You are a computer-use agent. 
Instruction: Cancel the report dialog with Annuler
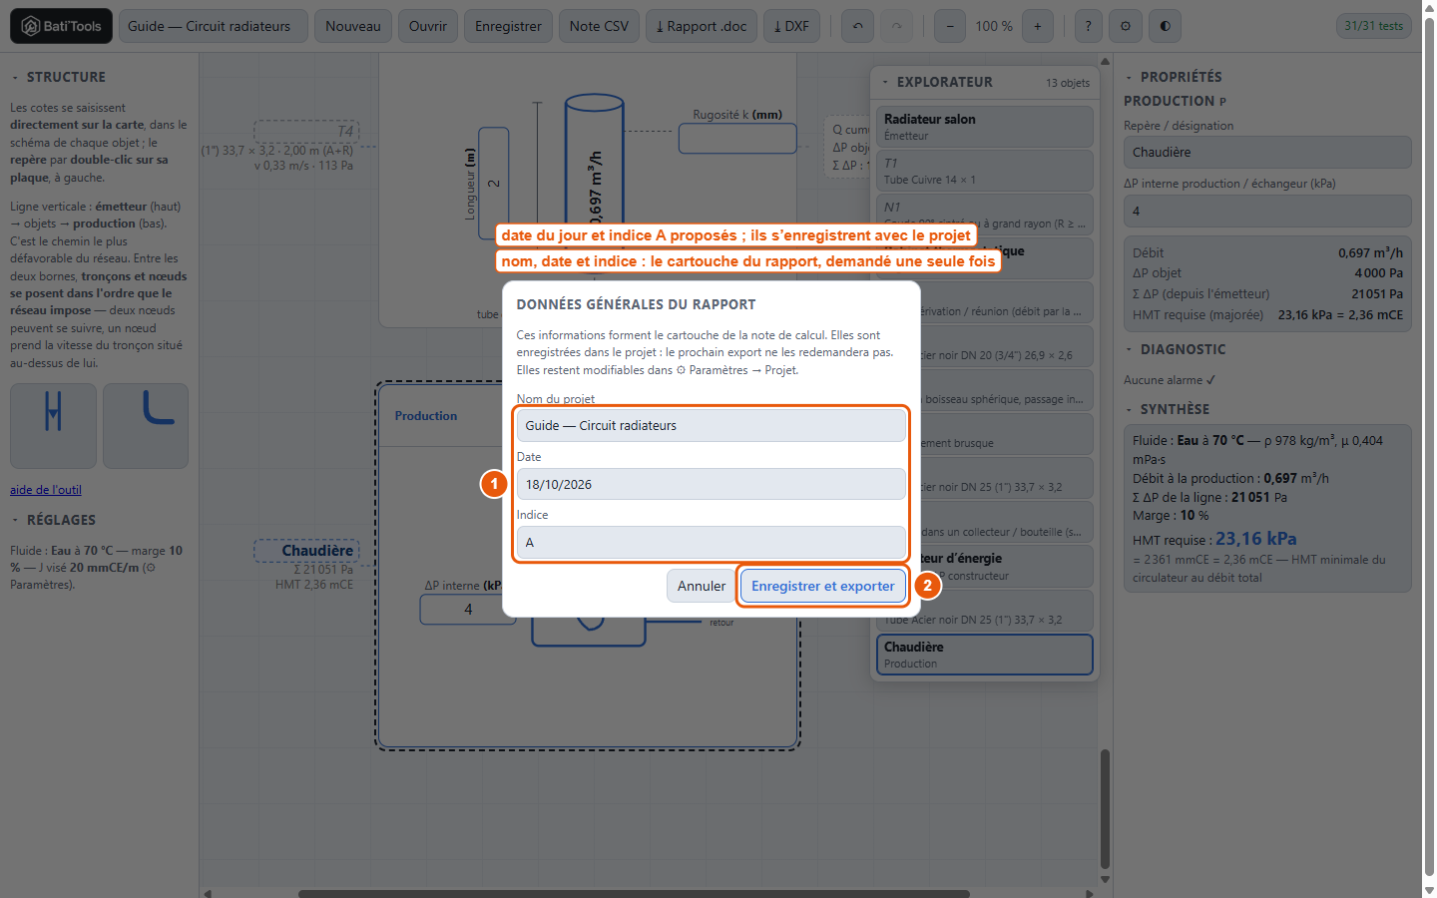pos(702,586)
